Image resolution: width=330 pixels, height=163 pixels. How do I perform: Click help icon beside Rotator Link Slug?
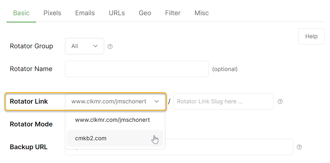280,101
